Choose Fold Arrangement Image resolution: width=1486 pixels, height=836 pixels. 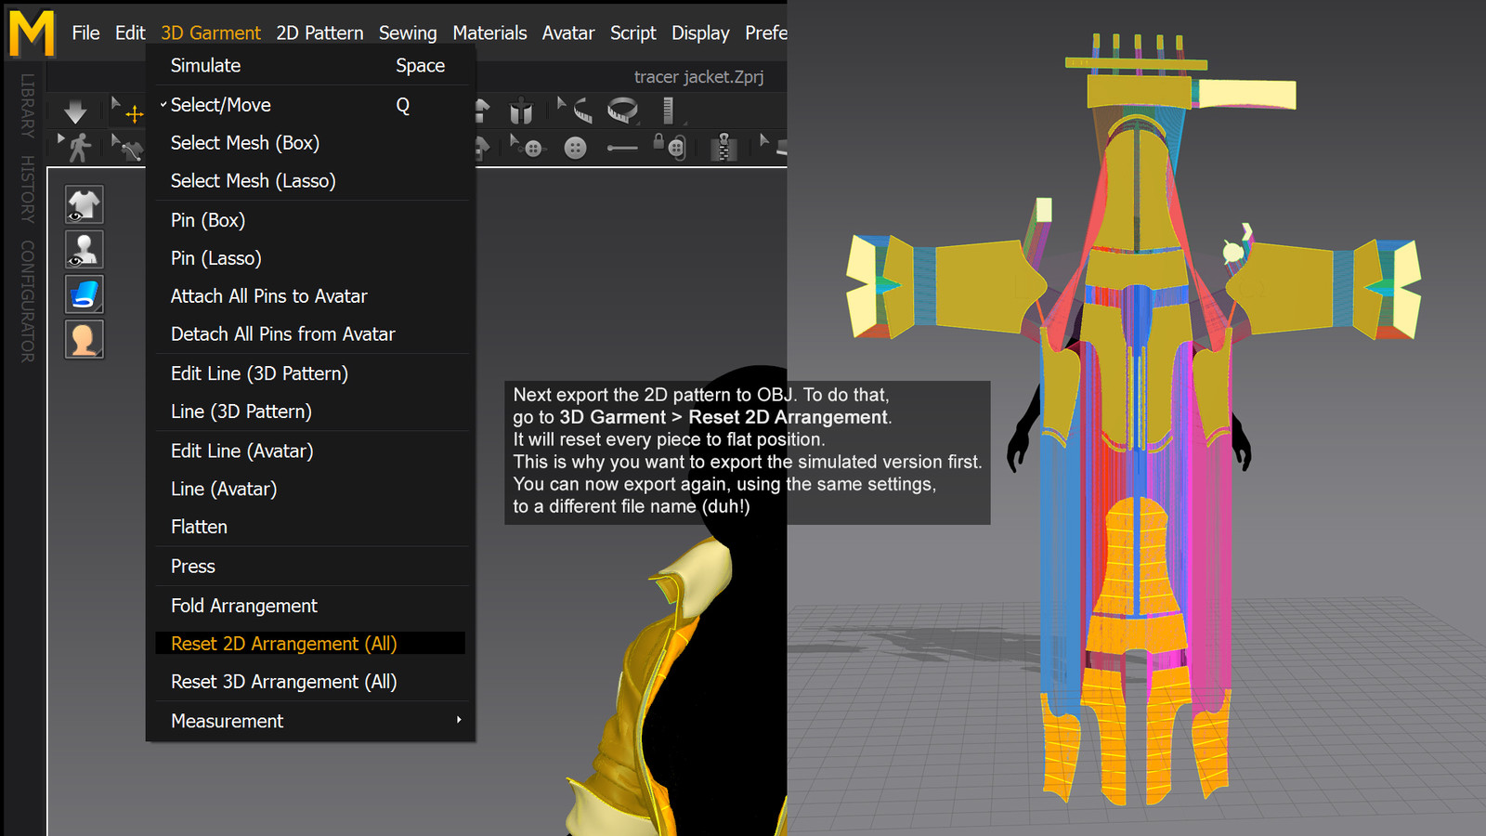(x=310, y=606)
